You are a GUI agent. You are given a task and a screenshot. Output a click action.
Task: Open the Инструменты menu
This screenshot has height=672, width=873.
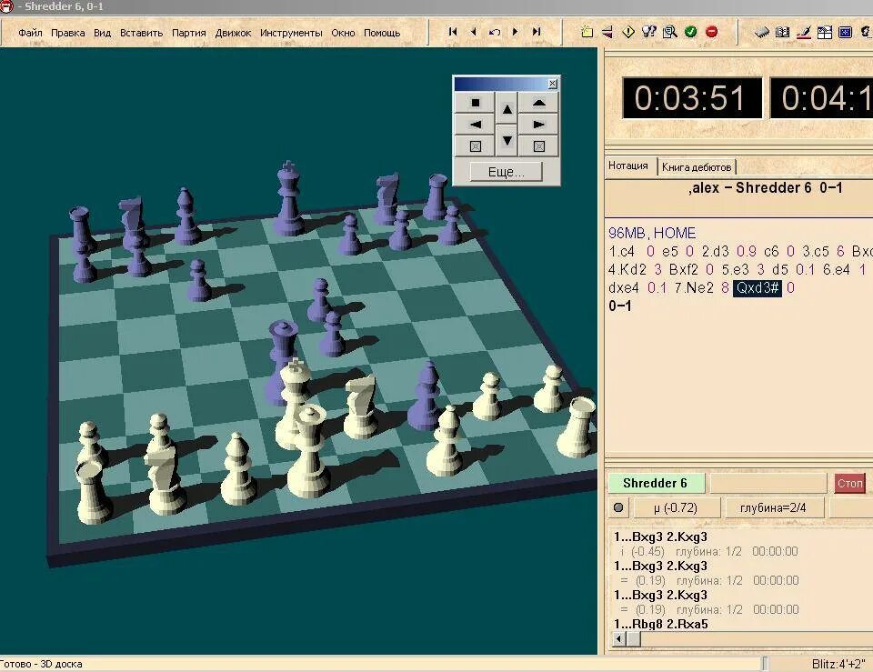tap(291, 33)
